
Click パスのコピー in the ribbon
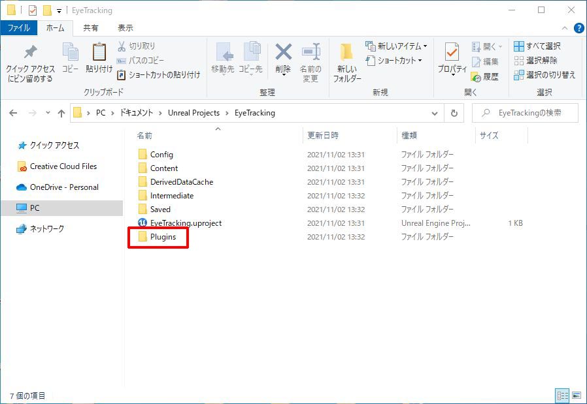point(141,60)
